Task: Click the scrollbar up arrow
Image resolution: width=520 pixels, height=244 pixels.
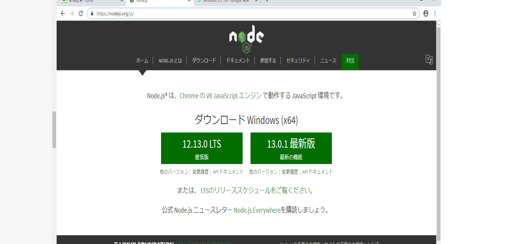Action: pyautogui.click(x=439, y=24)
